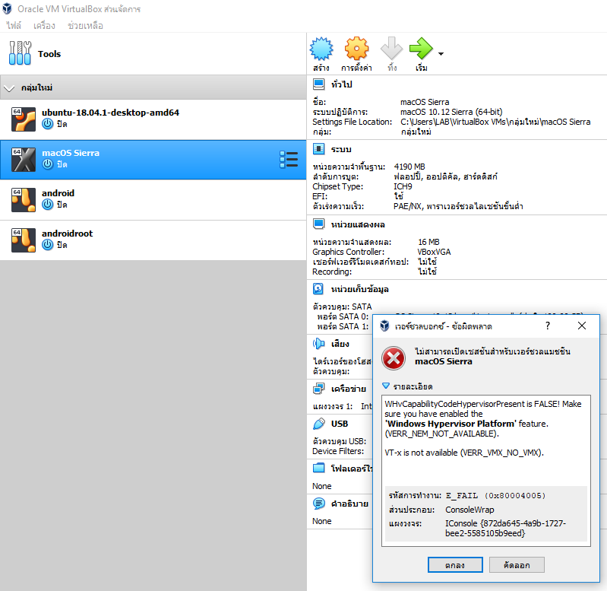Click macOS Sierra list menu icon
607x591 pixels.
click(289, 159)
